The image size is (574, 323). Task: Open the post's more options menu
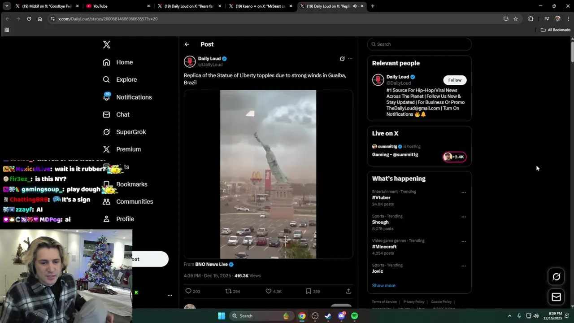(350, 59)
